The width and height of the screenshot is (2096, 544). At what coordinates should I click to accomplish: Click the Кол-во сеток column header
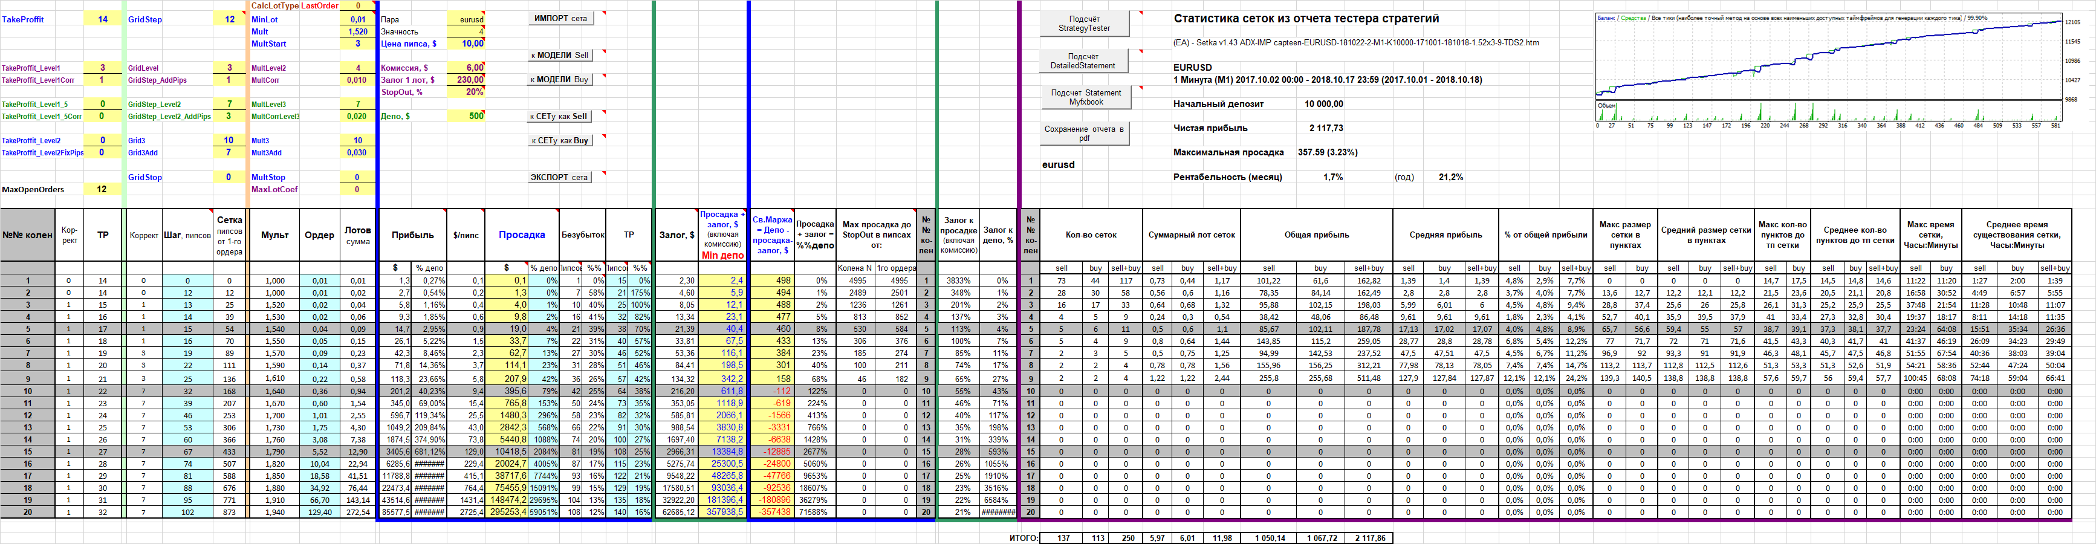click(x=1091, y=235)
